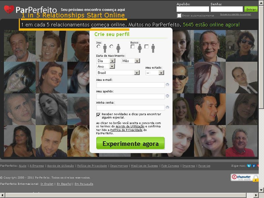Open the Acordo de Utilização link in form
This screenshot has height=198, width=264.
pyautogui.click(x=130, y=126)
